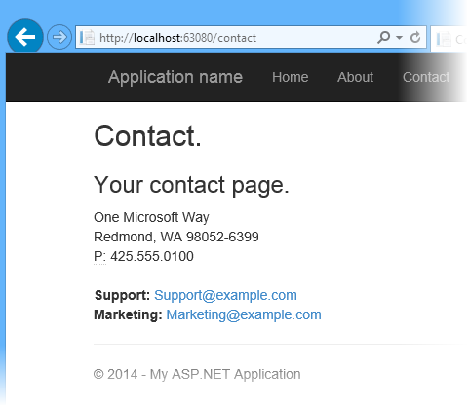Viewport: 468px width, 406px height.
Task: Select the browser tab right of address bar
Action: click(449, 39)
